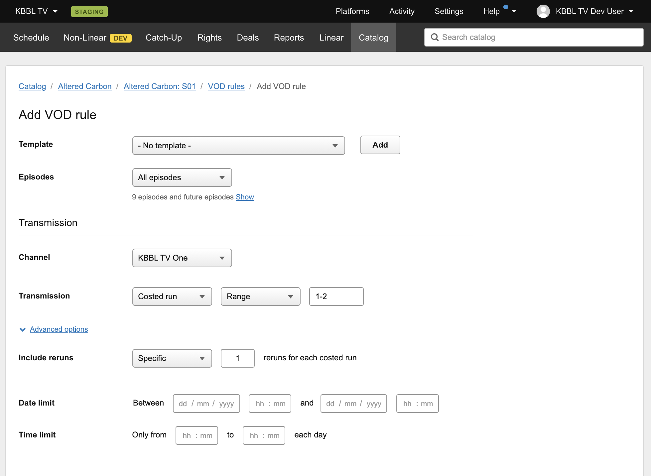651x476 pixels.
Task: Click the 'reruns for each costed run' text
Action: (310, 358)
